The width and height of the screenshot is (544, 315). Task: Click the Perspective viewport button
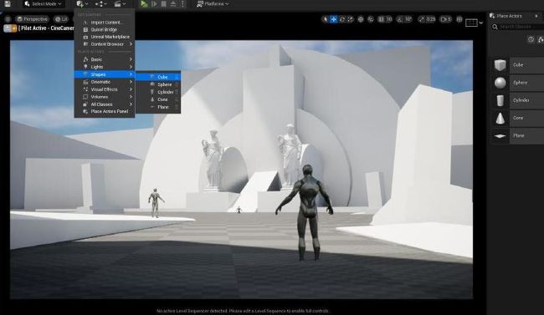tap(33, 19)
